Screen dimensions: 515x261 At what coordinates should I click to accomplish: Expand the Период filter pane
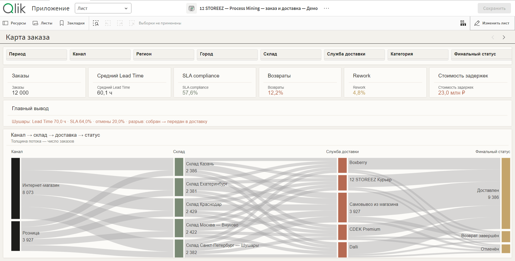point(36,54)
